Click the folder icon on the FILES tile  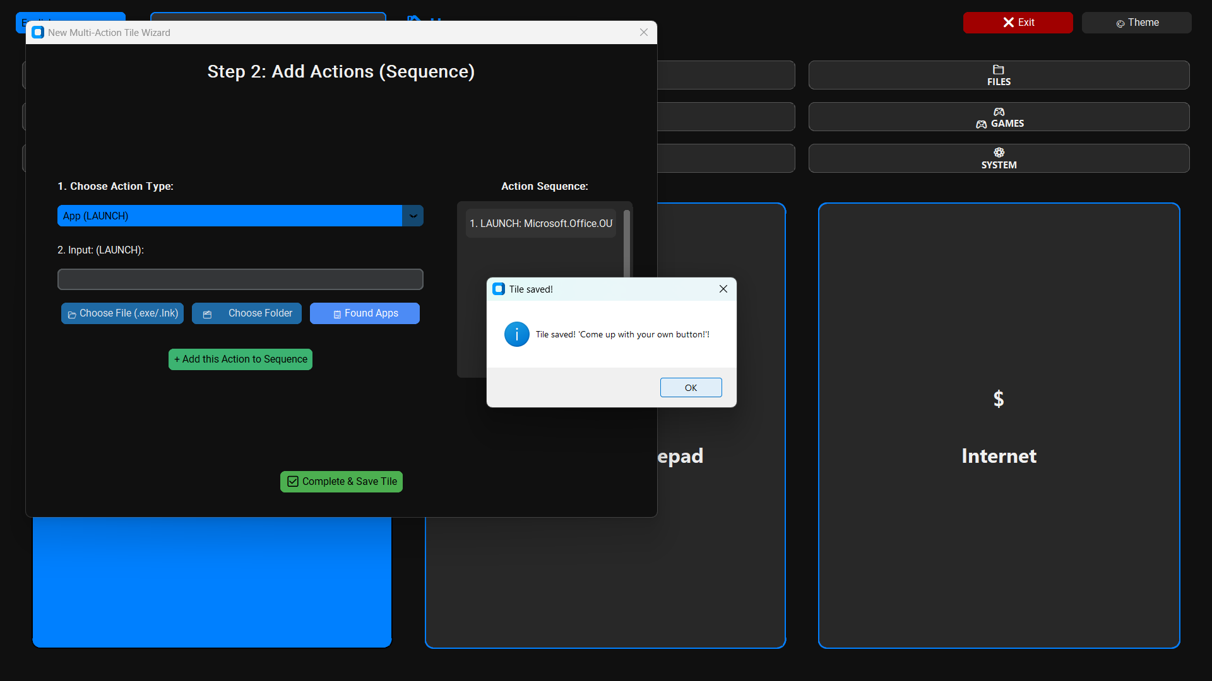(x=998, y=70)
